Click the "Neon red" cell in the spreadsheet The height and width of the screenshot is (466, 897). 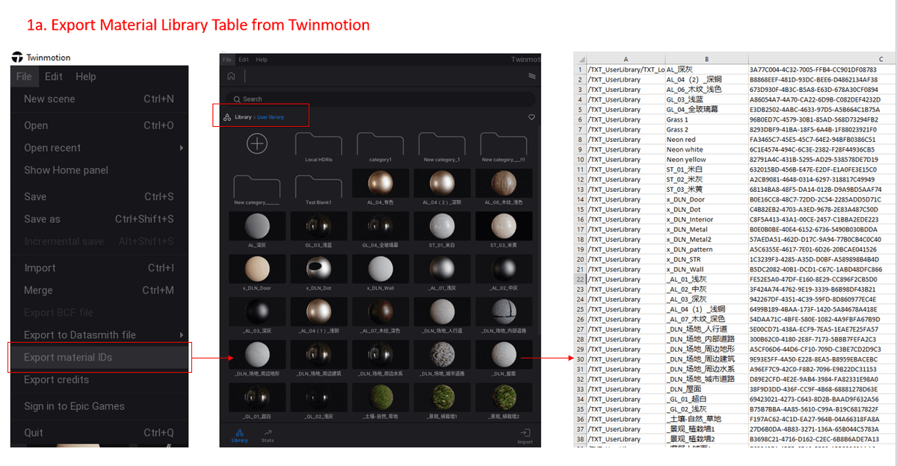point(706,140)
